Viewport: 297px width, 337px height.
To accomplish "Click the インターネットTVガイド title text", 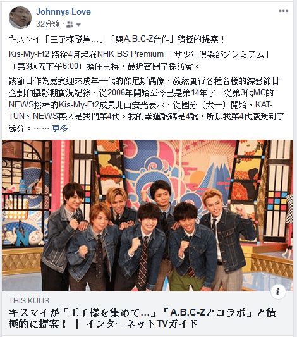I will [142, 324].
